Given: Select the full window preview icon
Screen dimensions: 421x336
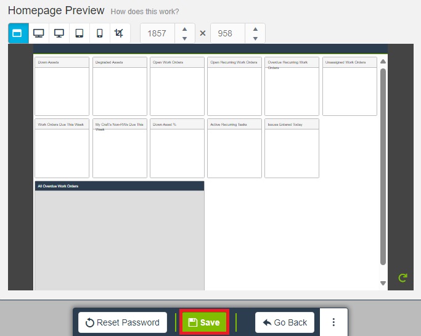Looking at the screenshot, I should point(18,33).
